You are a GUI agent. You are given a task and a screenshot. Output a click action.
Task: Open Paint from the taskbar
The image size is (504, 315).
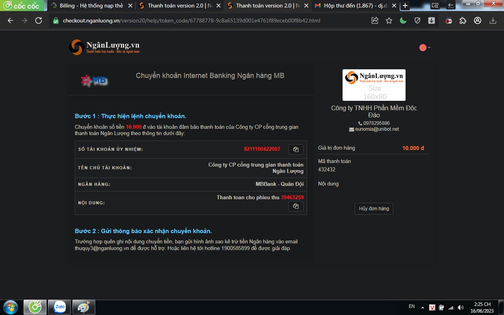83,307
